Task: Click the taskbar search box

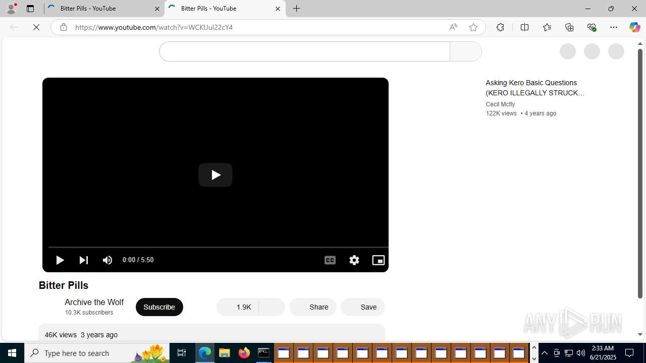Action: (x=97, y=353)
